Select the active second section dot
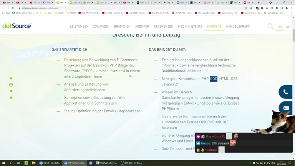 11,85
